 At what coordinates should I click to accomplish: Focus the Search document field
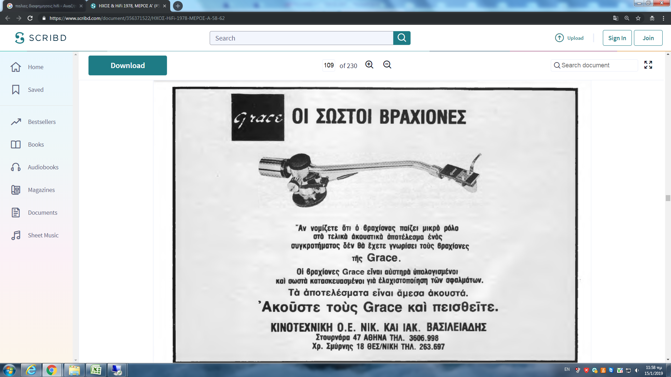click(x=598, y=65)
